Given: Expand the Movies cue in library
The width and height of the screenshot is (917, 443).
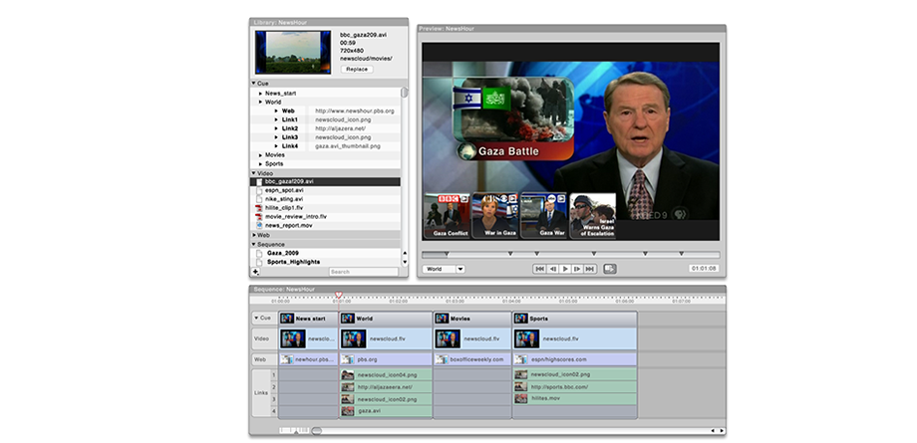Looking at the screenshot, I should tap(261, 154).
